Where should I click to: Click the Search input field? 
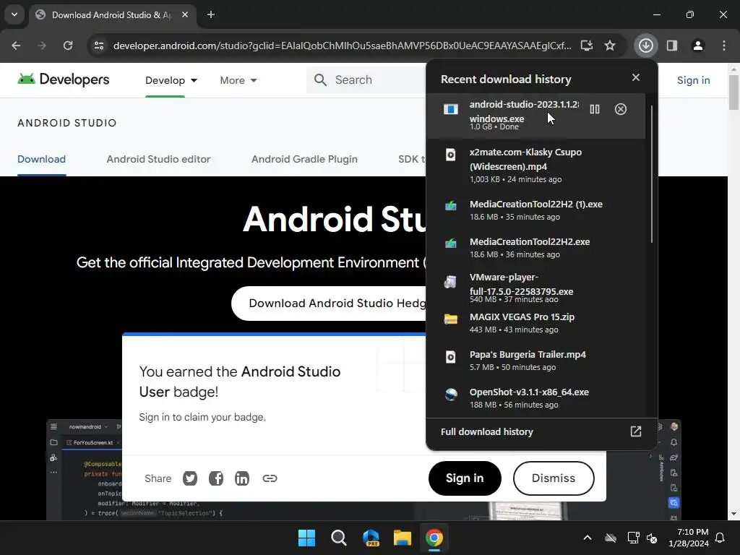point(366,79)
